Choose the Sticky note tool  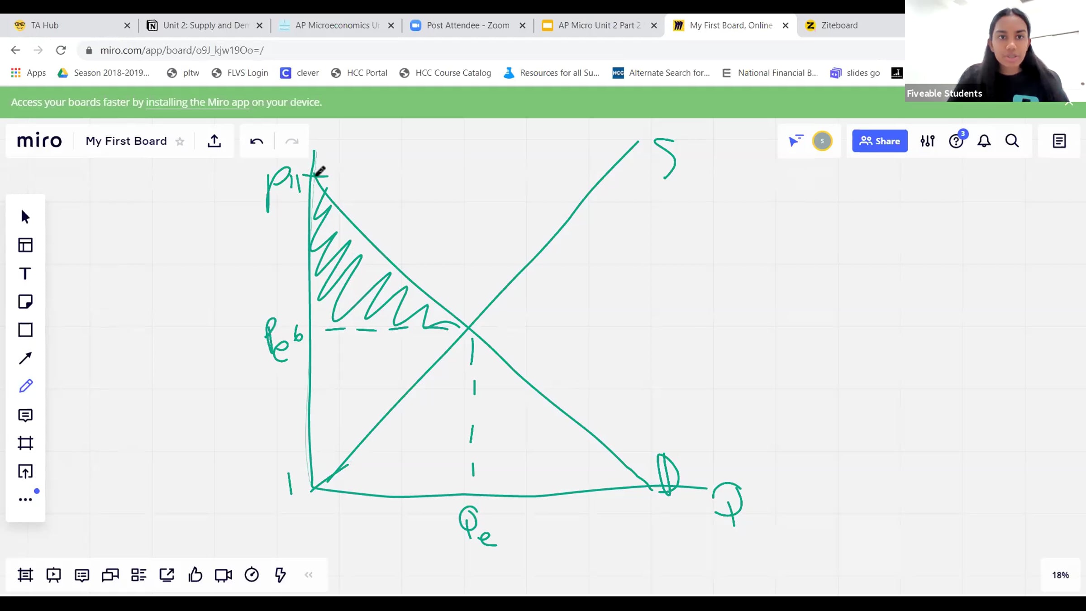click(x=25, y=301)
